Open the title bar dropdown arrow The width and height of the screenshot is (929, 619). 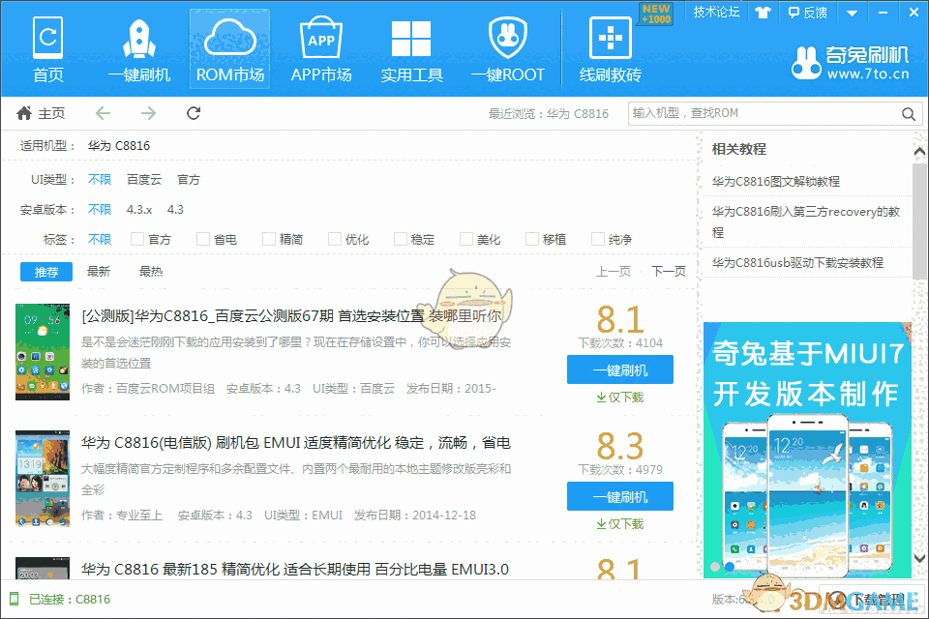[x=852, y=13]
